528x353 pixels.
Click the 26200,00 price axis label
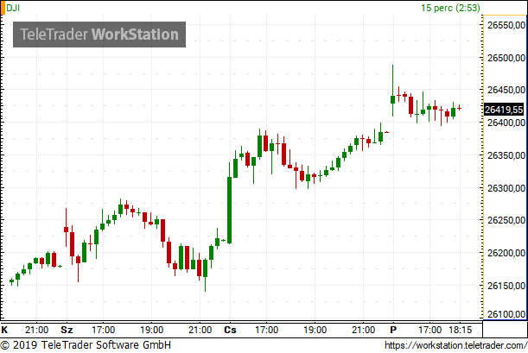click(x=506, y=253)
